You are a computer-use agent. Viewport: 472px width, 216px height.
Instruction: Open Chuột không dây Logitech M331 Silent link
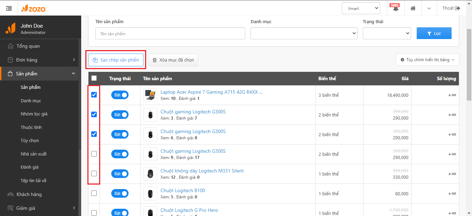[202, 171]
